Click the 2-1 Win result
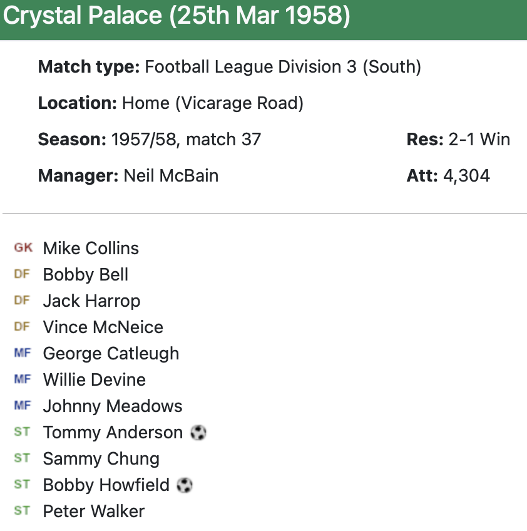The image size is (527, 531). [479, 139]
